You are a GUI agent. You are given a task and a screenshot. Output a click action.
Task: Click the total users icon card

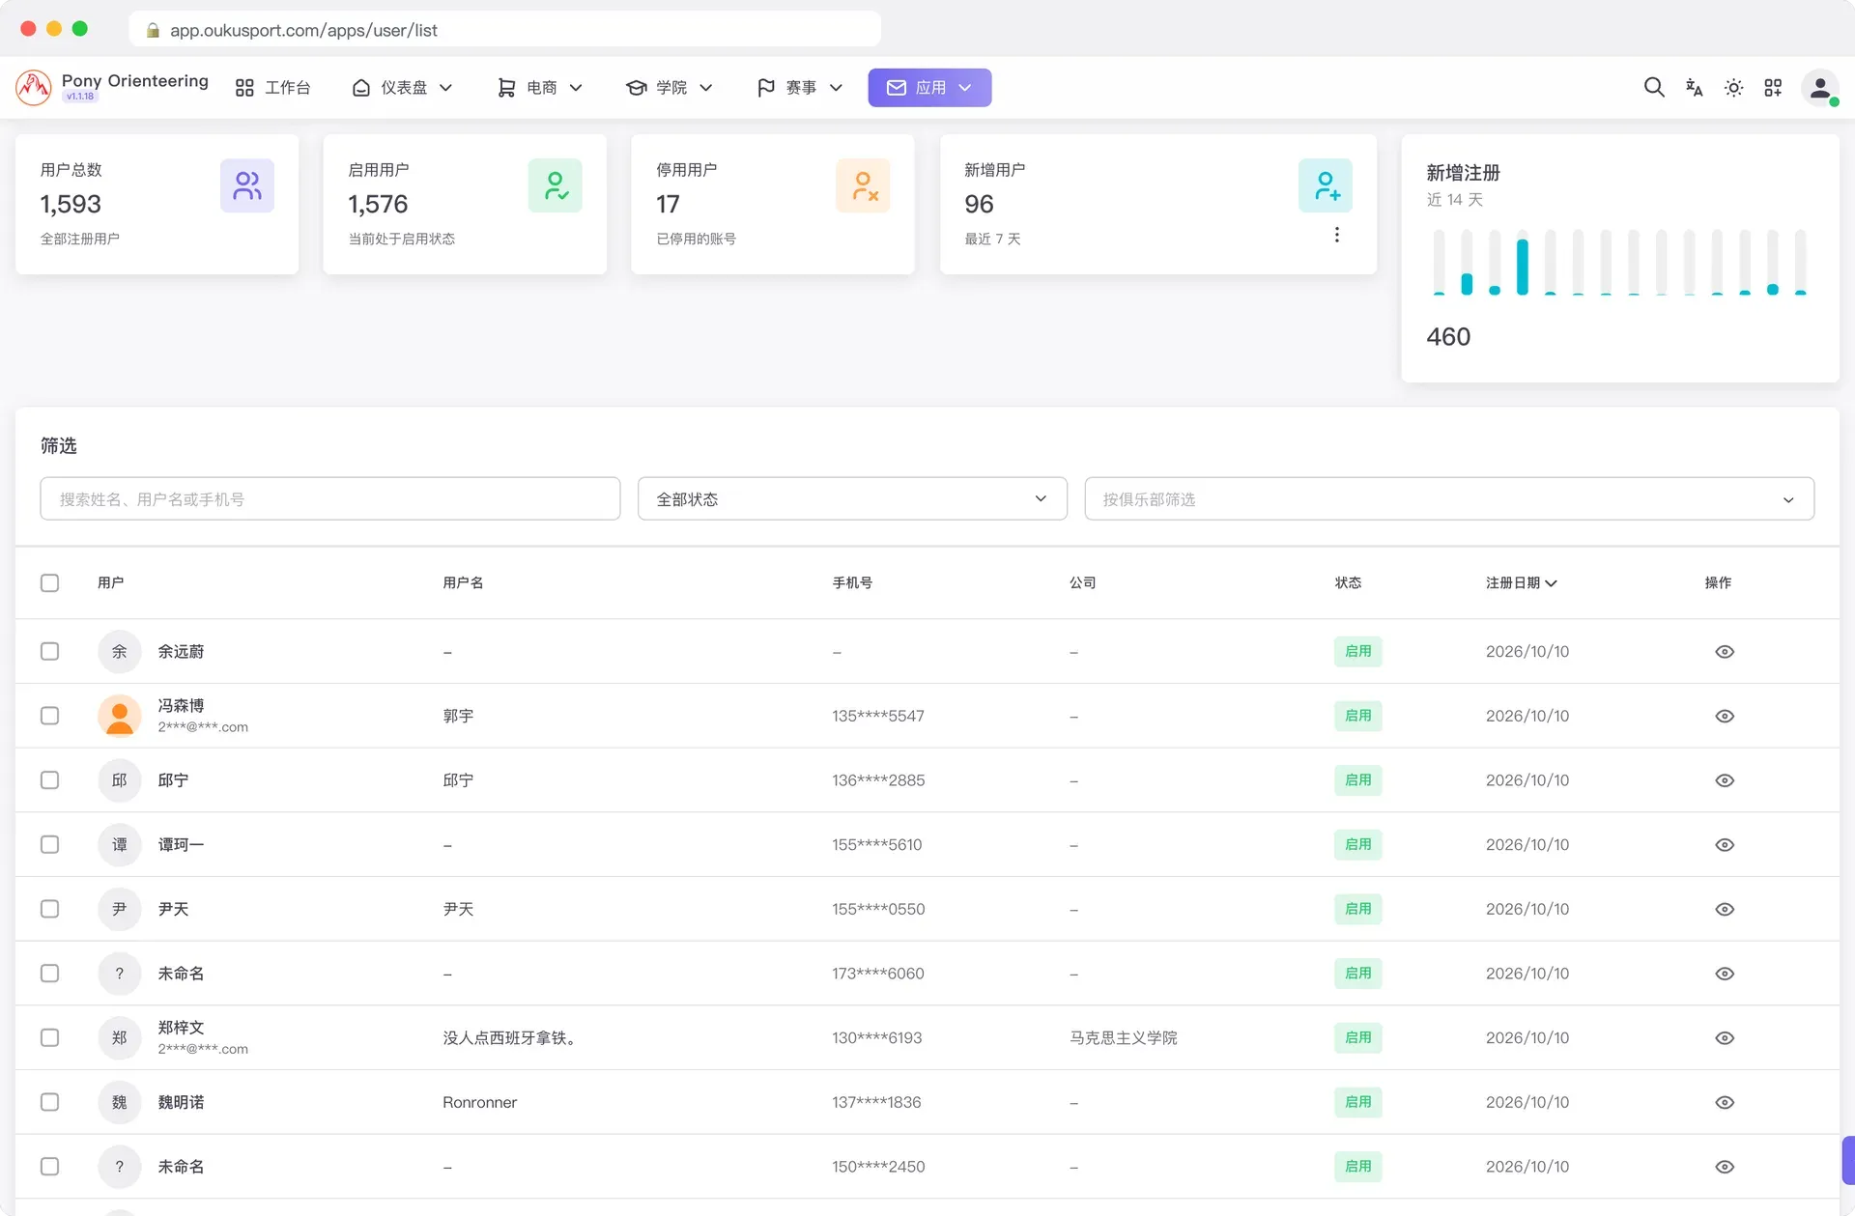coord(247,185)
